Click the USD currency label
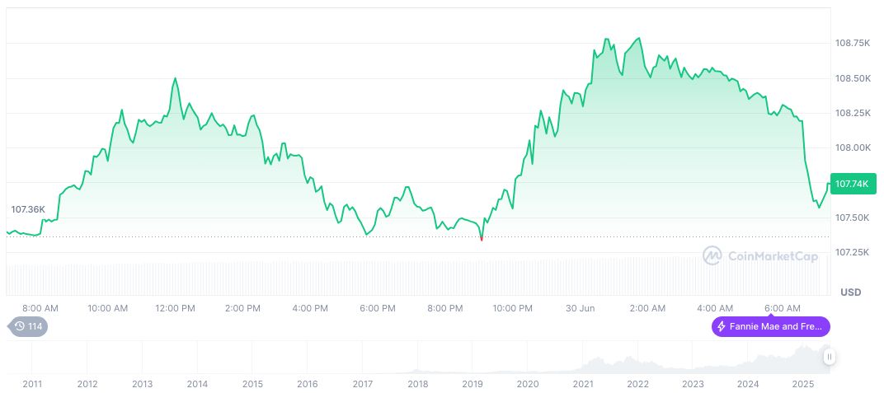Image resolution: width=884 pixels, height=393 pixels. point(850,292)
